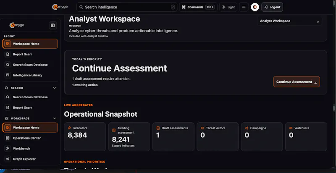The image size is (336, 173).
Task: Click the Logout button
Action: coord(272,7)
